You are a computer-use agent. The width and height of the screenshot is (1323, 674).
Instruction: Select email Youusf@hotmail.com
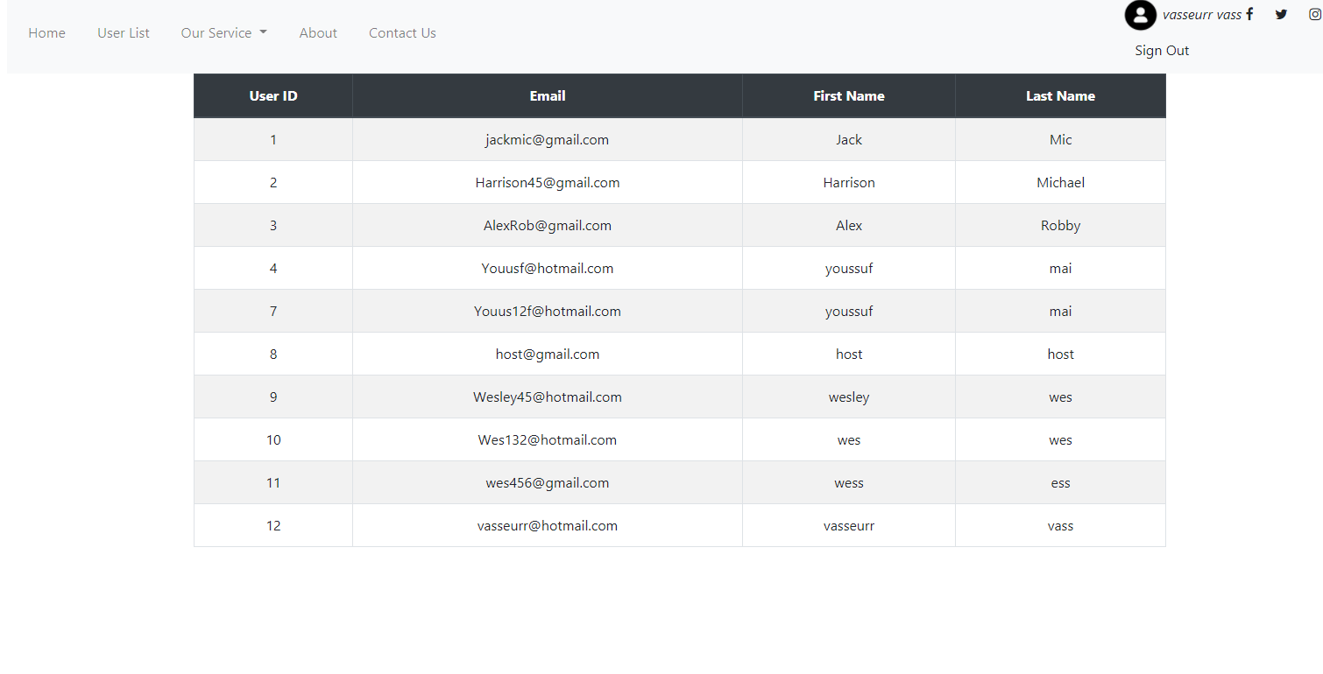[x=548, y=269]
